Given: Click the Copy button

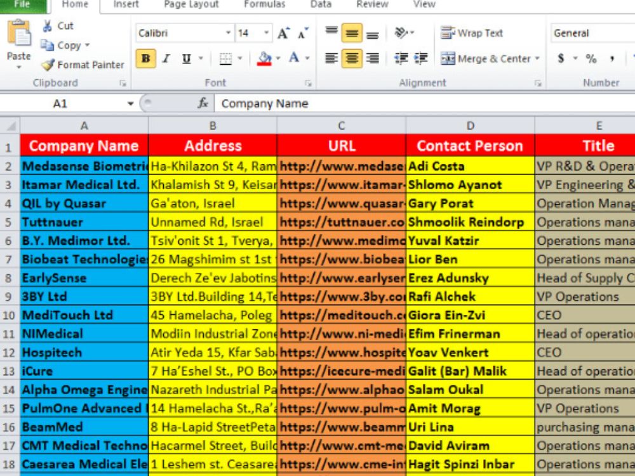Looking at the screenshot, I should point(61,45).
